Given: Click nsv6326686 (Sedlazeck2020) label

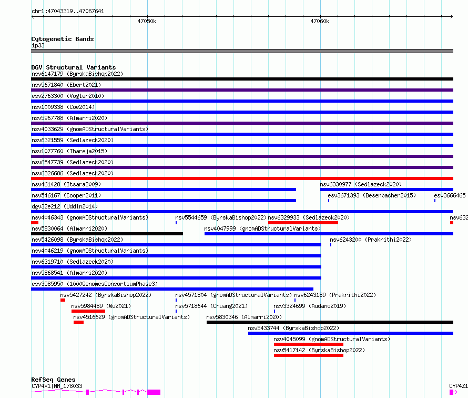Looking at the screenshot, I should click(73, 173).
